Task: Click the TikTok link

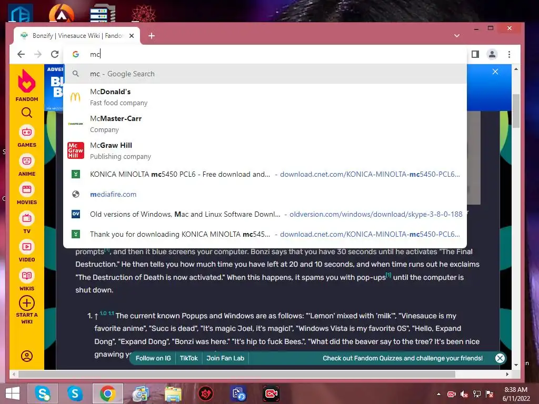Action: tap(189, 358)
